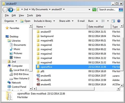Image resolution: width=125 pixels, height=103 pixels.
Task: Open the Tools menu
Action: 30,15
